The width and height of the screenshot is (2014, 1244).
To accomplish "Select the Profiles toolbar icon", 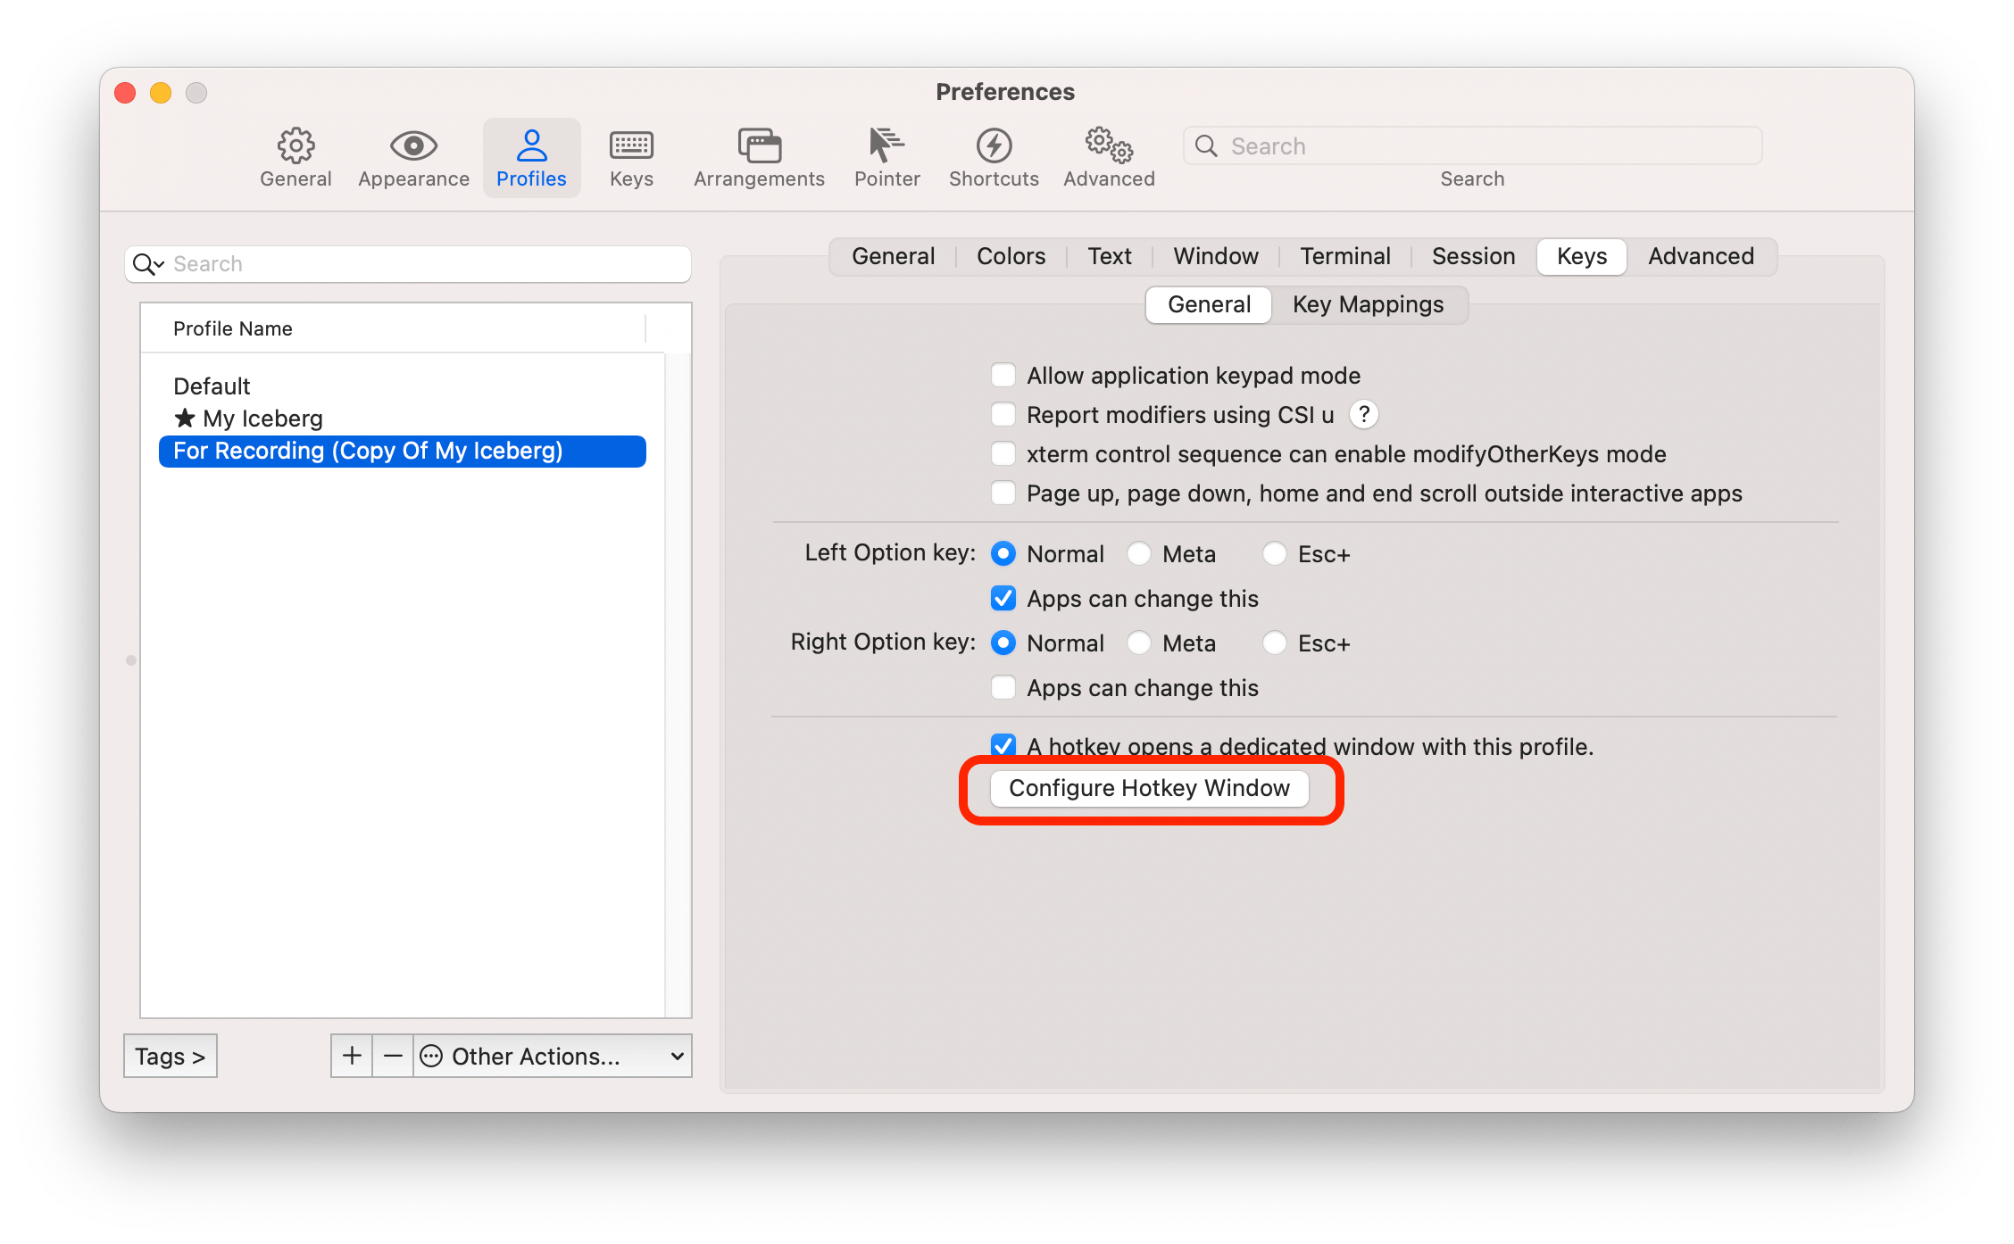I will (x=531, y=158).
